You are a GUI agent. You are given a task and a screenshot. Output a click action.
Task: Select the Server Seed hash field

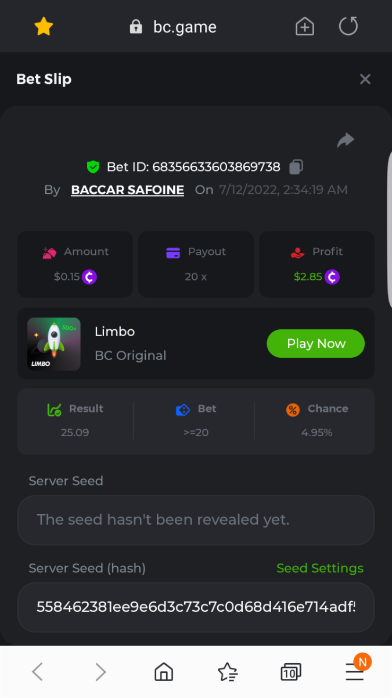[196, 607]
